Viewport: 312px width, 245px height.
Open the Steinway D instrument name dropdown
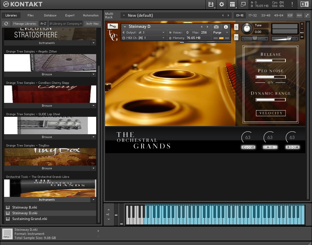[125, 27]
